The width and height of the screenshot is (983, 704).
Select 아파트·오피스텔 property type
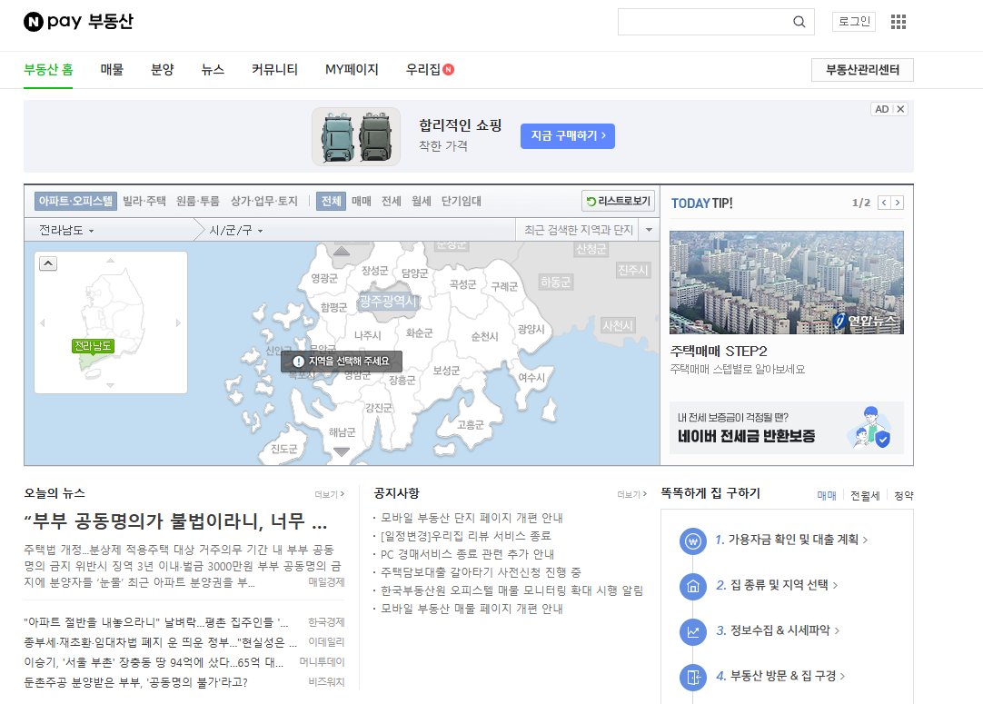pos(75,202)
